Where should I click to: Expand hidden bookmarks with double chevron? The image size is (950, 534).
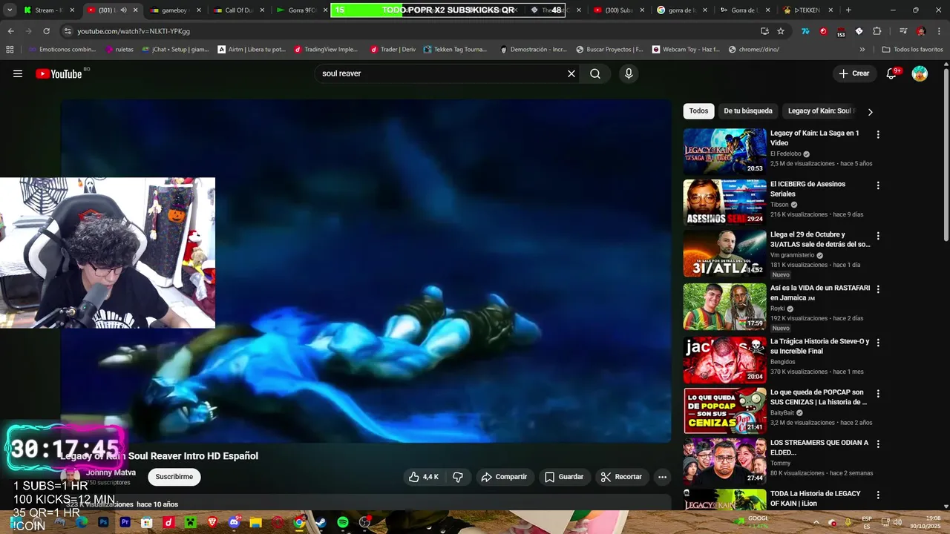862,50
